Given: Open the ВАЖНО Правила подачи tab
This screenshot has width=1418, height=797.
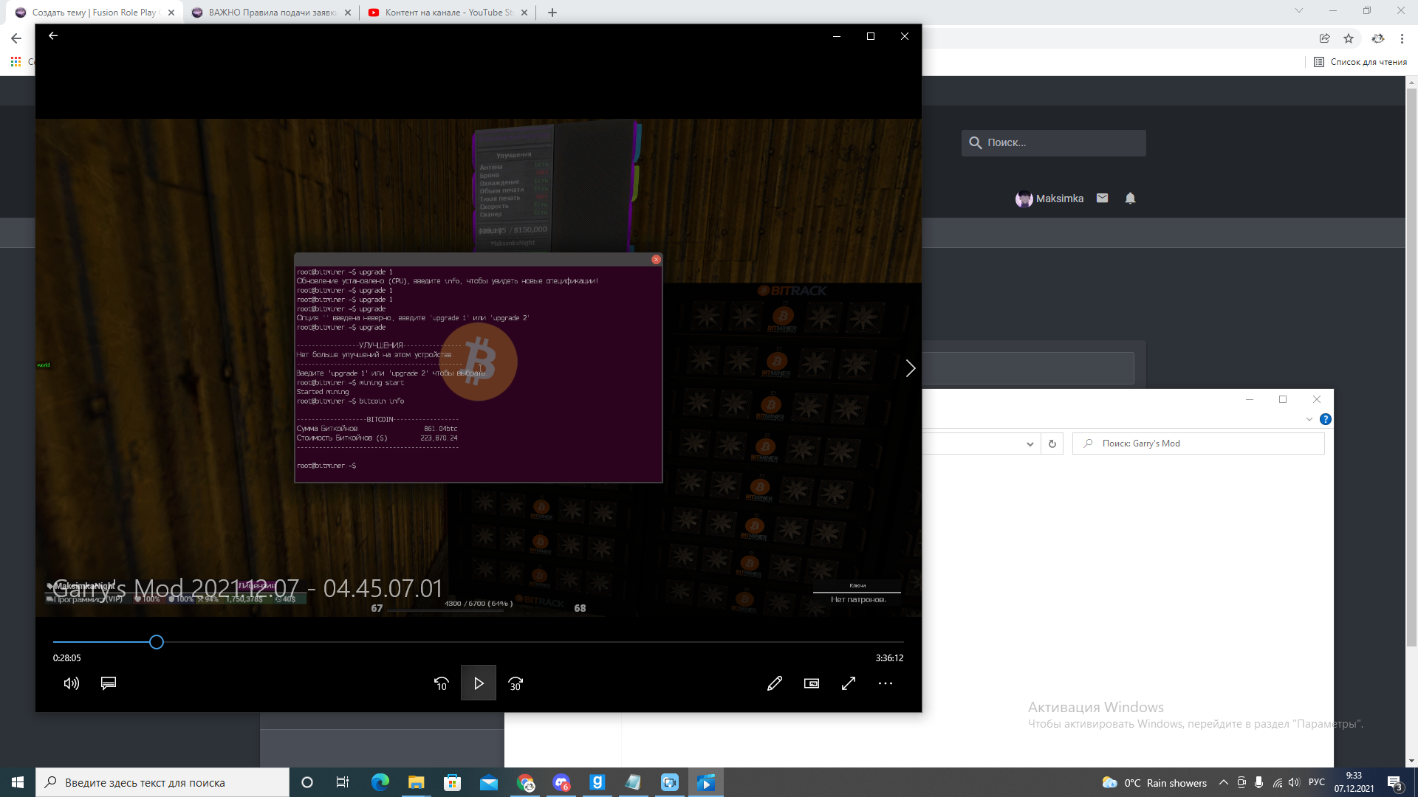Looking at the screenshot, I should click(271, 13).
